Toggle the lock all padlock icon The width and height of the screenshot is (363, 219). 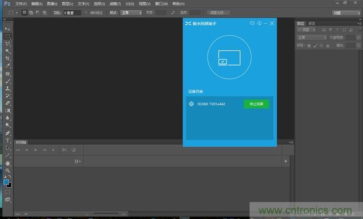(328, 46)
